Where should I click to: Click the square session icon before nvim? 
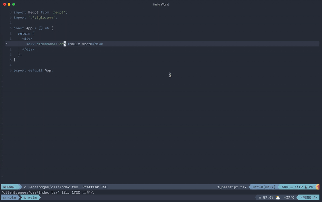tap(4, 198)
